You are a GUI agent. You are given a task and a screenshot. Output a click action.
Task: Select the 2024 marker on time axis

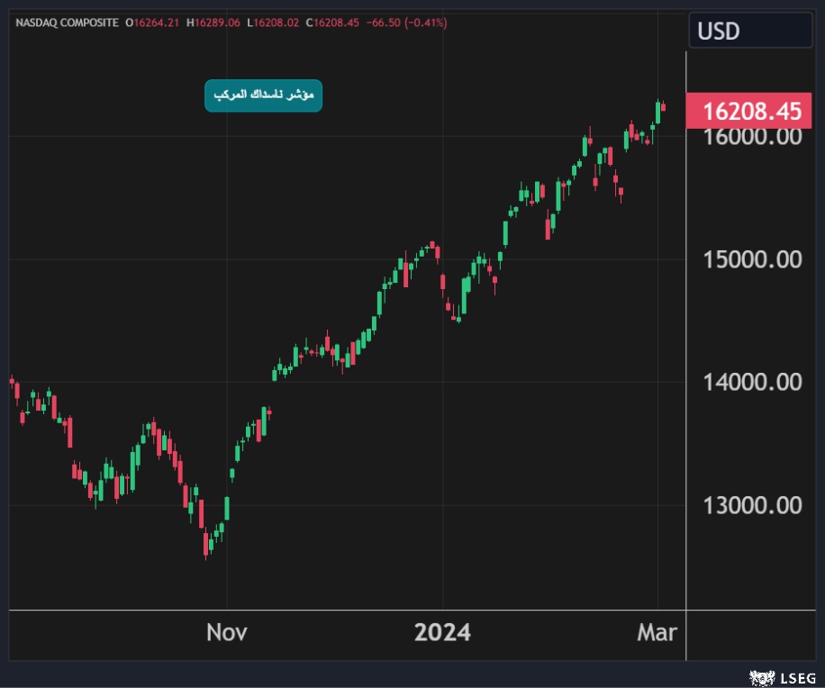[x=442, y=633]
